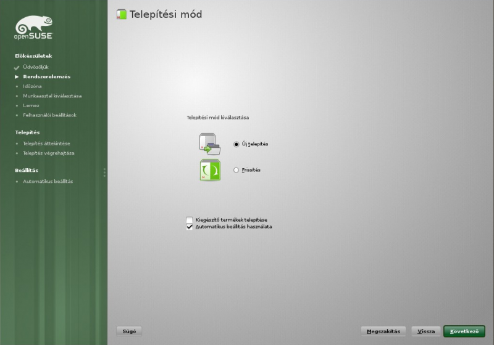Click the Súgó help button
Screen dimensions: 494x345
[129, 331]
